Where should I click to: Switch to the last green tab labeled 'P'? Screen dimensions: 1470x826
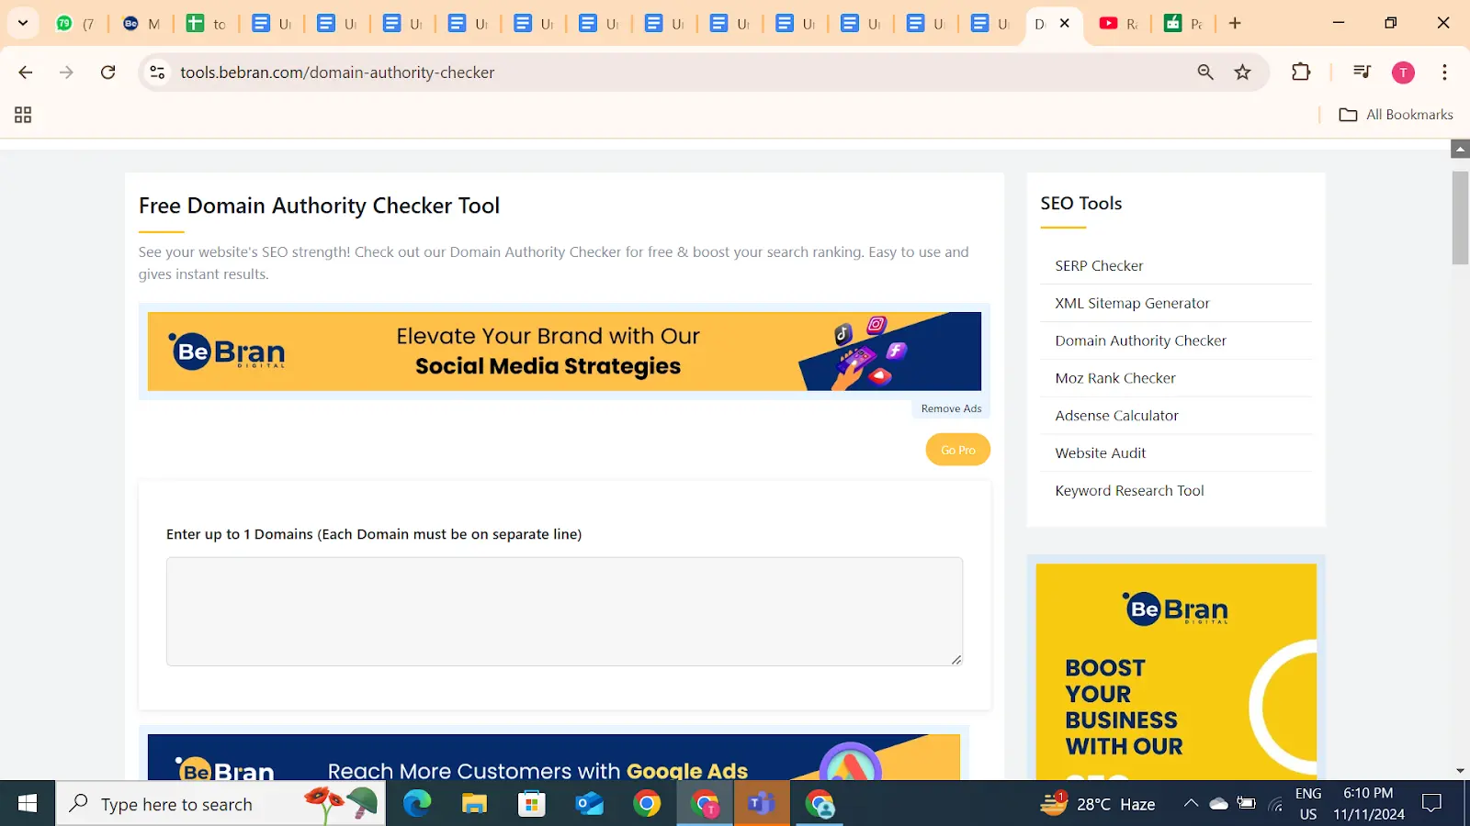1183,24
